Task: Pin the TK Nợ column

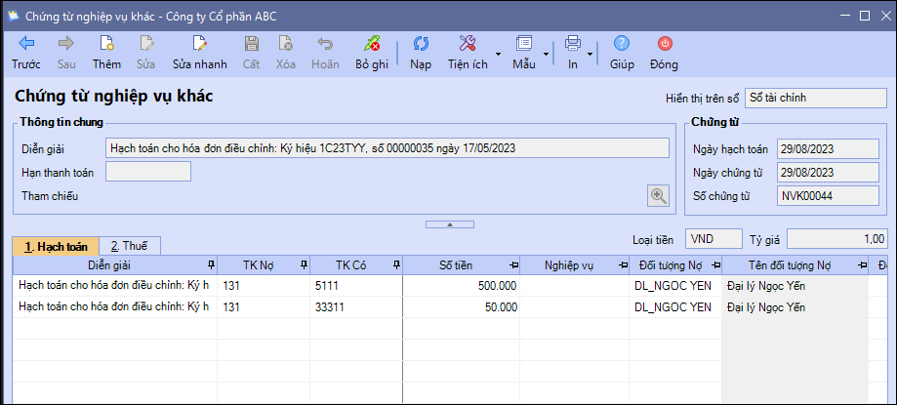Action: click(303, 265)
